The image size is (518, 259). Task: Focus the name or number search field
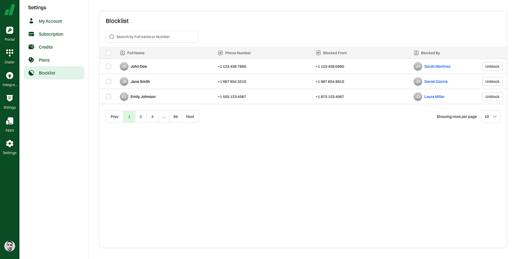click(x=152, y=37)
